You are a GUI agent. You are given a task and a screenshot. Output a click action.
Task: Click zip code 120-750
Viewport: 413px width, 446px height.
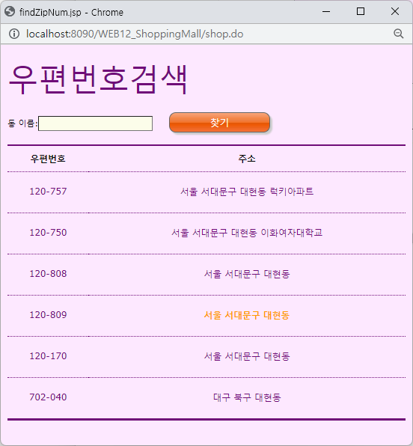[48, 233]
